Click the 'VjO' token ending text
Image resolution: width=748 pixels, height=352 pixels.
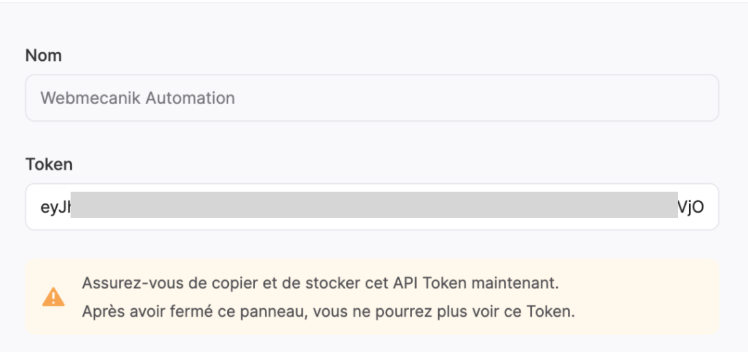690,207
